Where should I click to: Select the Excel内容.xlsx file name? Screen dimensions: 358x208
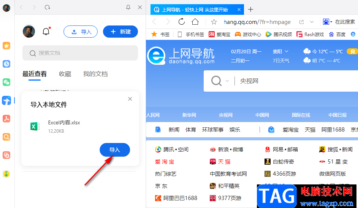pyautogui.click(x=64, y=122)
